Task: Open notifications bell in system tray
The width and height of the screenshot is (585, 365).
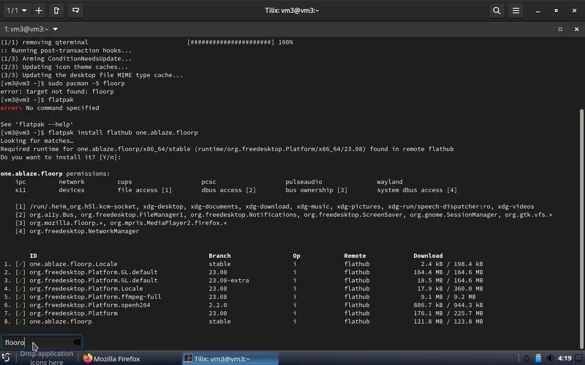Action: 526,359
